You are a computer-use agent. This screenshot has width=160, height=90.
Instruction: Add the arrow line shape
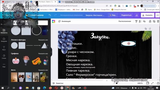(37, 45)
